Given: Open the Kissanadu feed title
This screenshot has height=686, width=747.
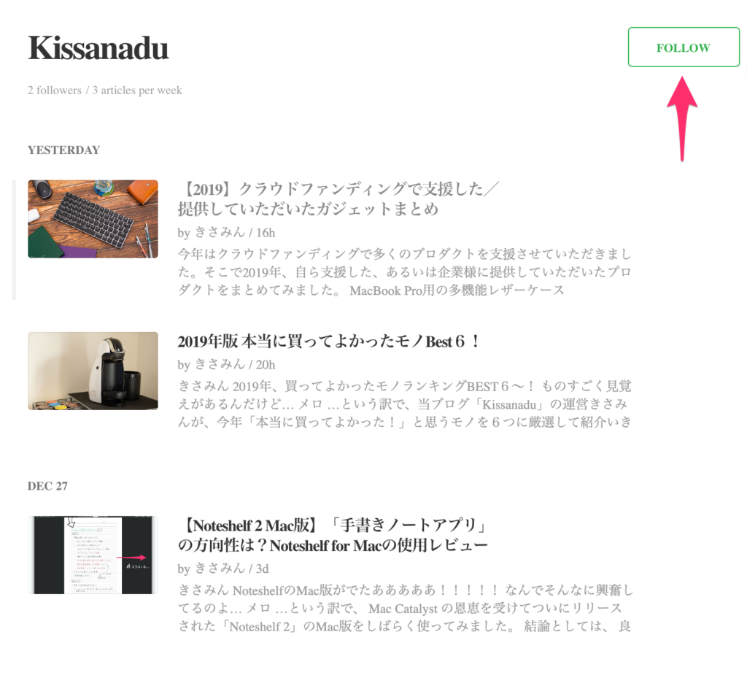Looking at the screenshot, I should tap(98, 47).
